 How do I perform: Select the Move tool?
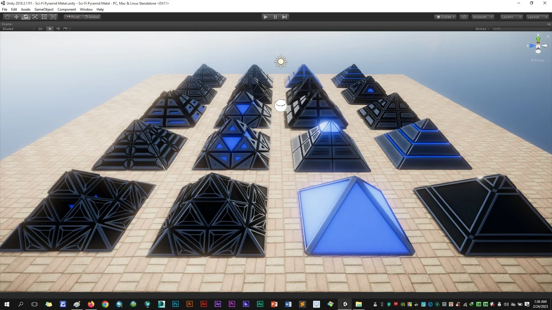point(16,17)
